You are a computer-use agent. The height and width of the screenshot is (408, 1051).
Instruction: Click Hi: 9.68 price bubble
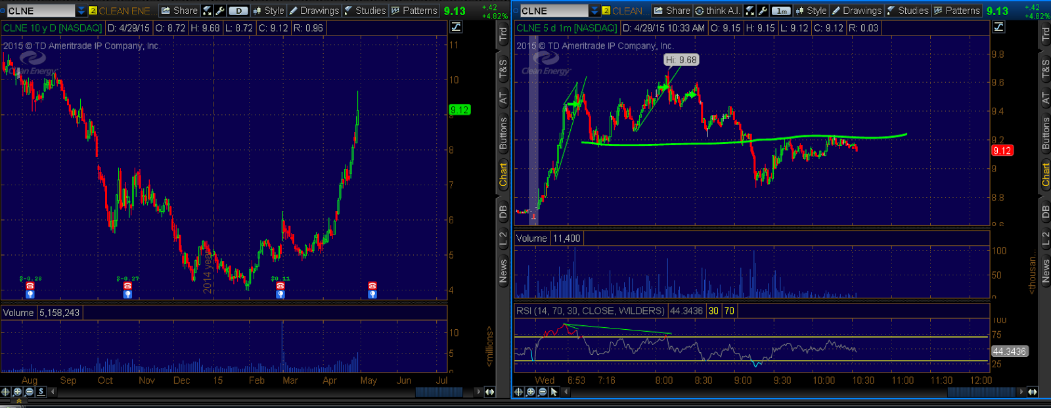point(681,60)
